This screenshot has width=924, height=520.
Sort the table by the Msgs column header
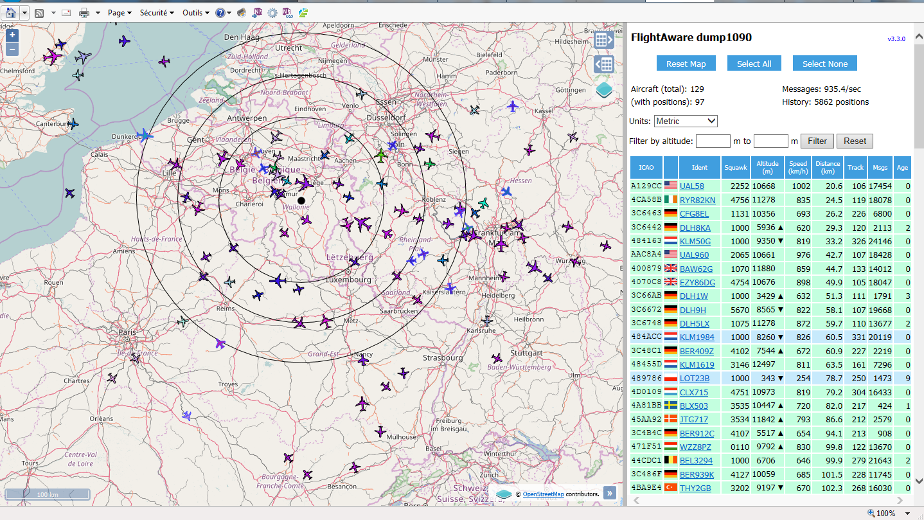(880, 167)
